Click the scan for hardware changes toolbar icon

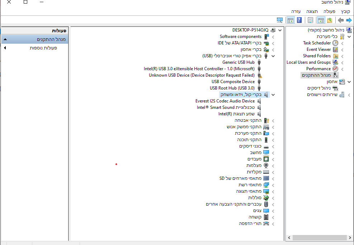[280, 20]
